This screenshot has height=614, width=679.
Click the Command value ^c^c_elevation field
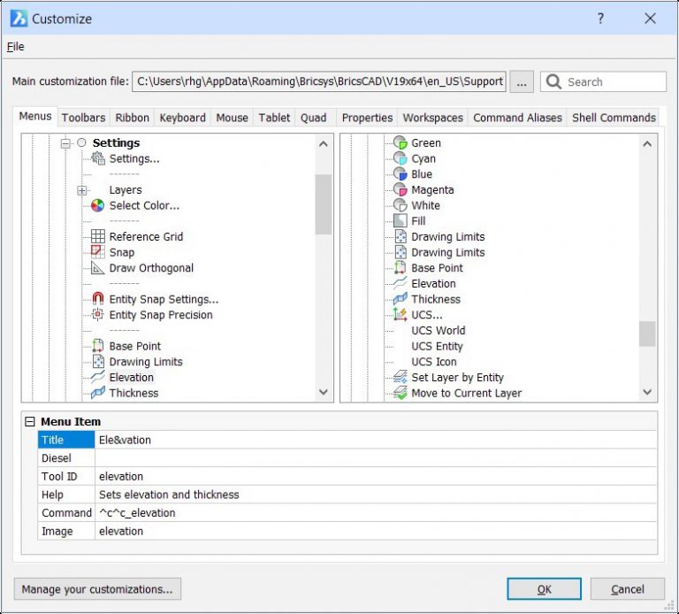point(376,512)
